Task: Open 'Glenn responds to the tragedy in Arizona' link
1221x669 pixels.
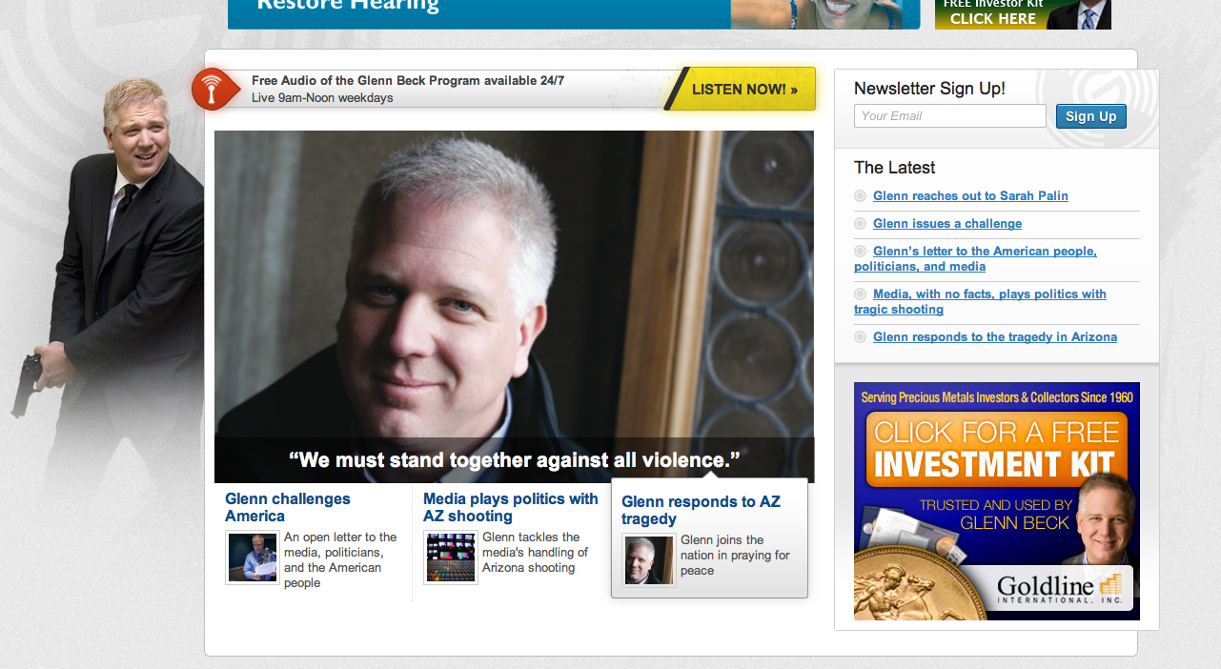Action: 995,336
